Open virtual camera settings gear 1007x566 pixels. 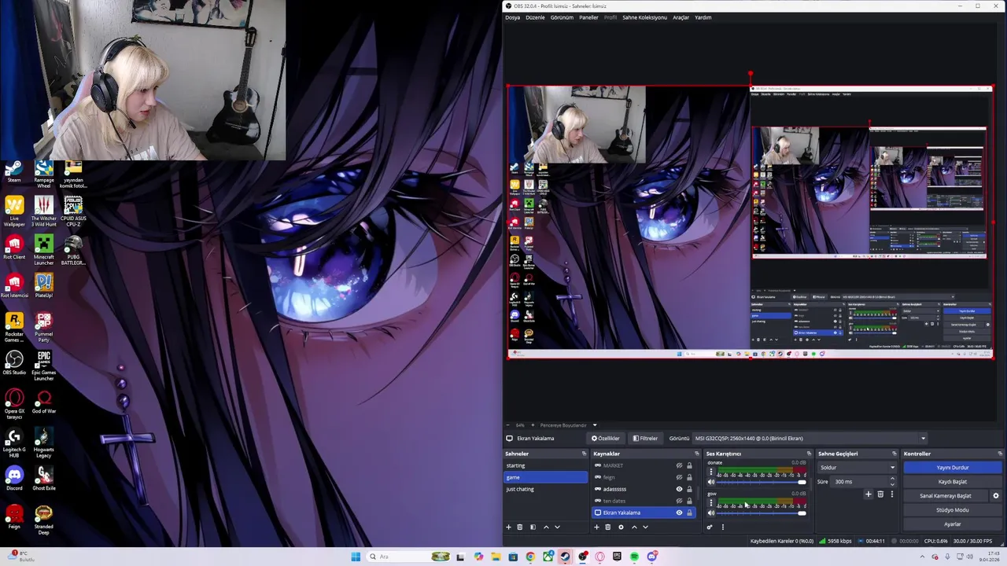click(x=995, y=496)
